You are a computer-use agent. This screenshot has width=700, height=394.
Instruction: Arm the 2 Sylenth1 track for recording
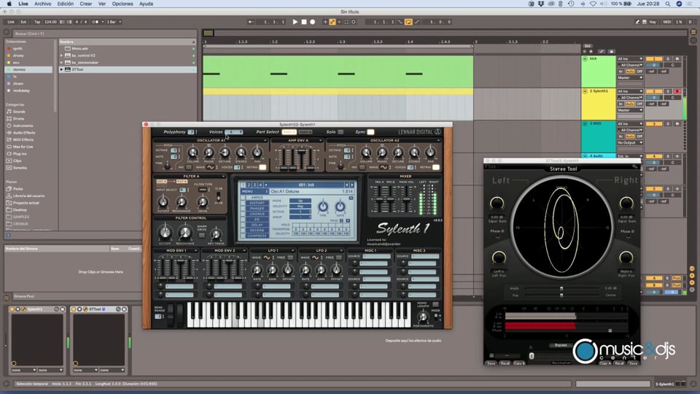pyautogui.click(x=677, y=92)
